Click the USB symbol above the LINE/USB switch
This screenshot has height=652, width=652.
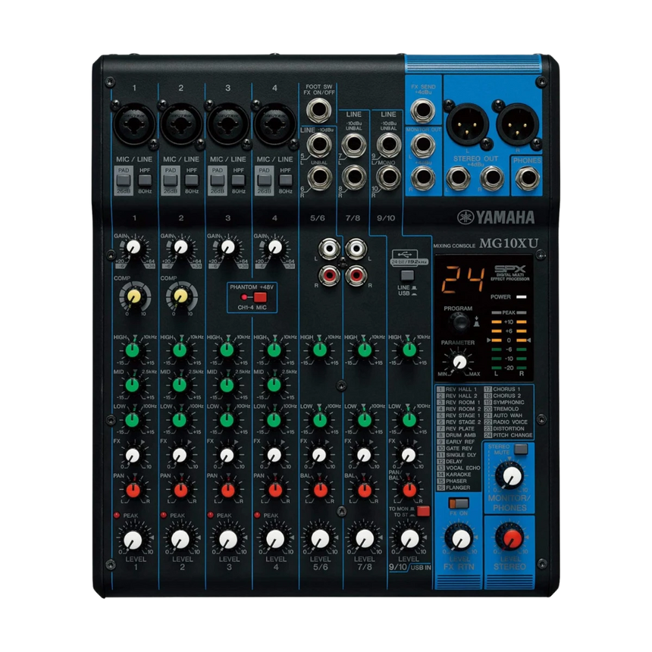coord(404,254)
